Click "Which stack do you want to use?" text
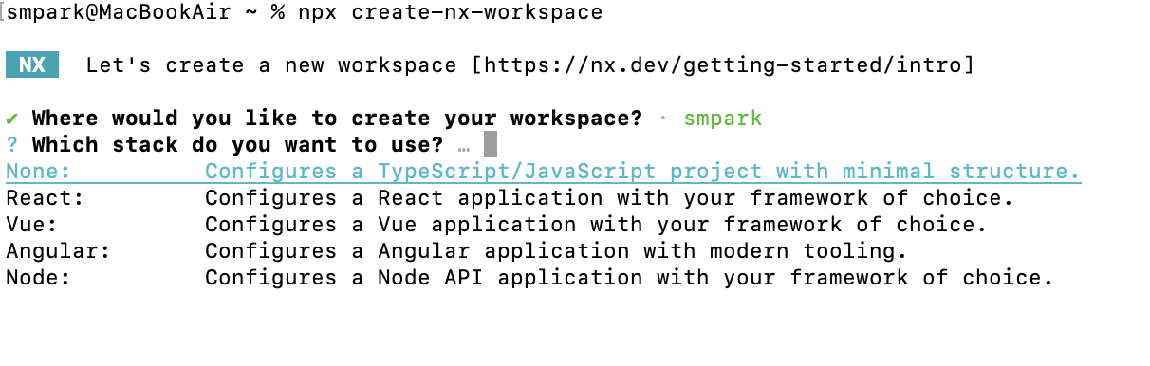Image resolution: width=1150 pixels, height=366 pixels. pyautogui.click(x=237, y=145)
